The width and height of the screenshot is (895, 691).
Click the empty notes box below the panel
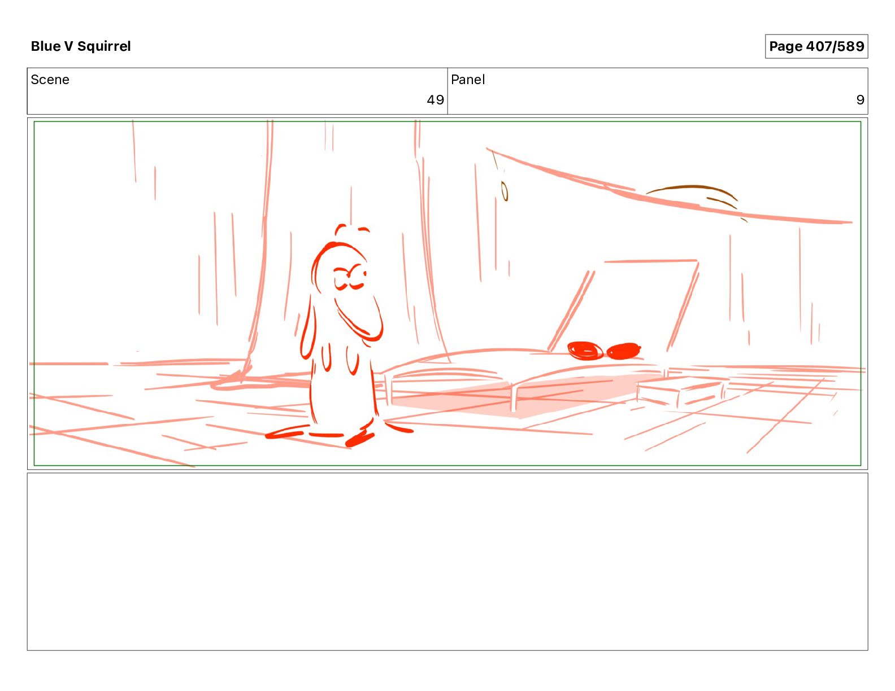tap(447, 562)
